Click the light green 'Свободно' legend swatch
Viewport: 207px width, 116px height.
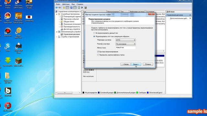click(x=137, y=92)
